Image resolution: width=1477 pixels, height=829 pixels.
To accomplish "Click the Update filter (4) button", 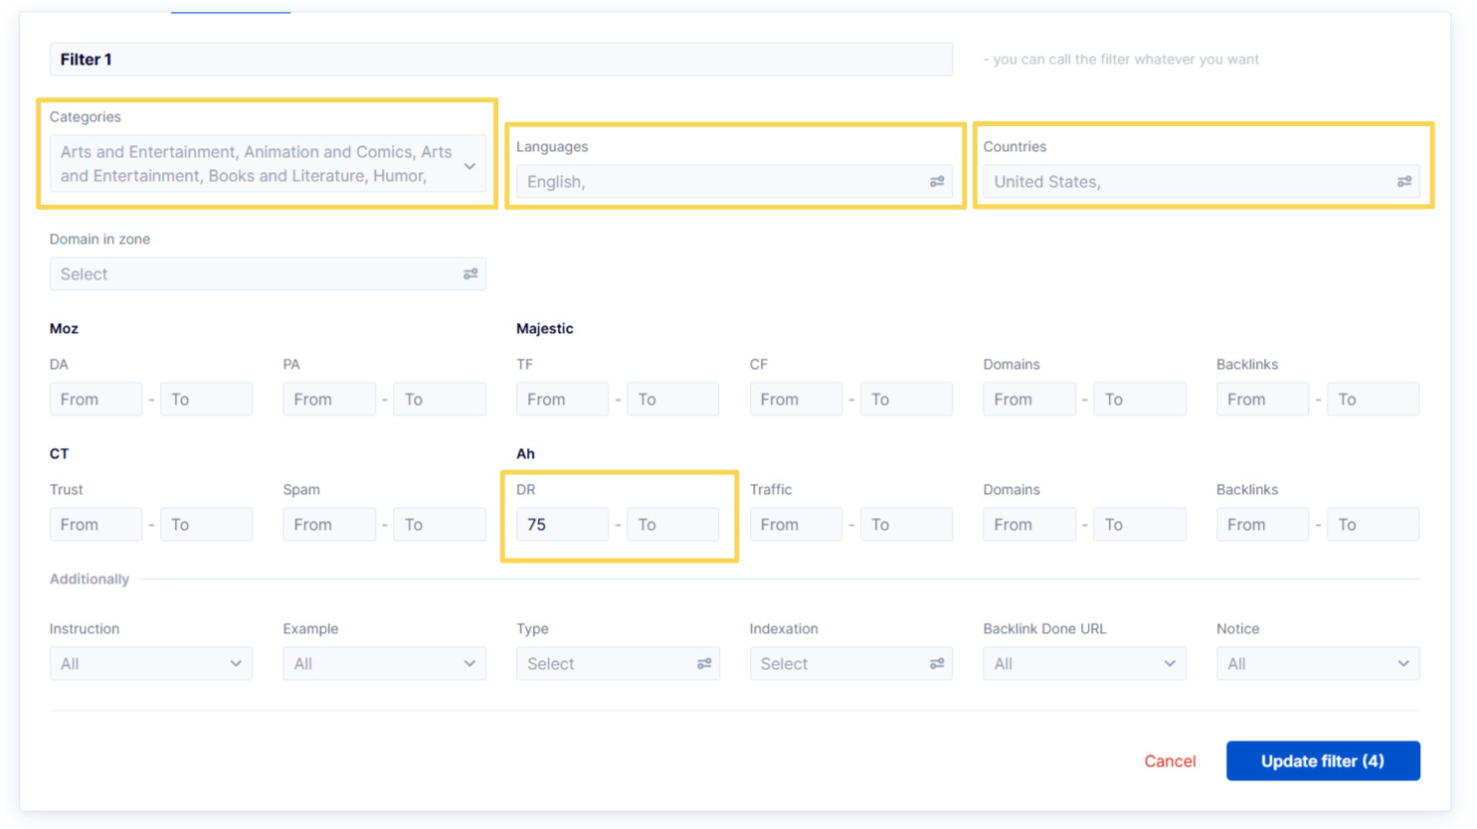I will (x=1323, y=760).
